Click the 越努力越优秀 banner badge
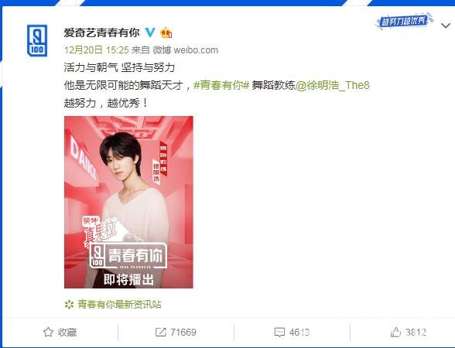Viewport: 455px width, 348px height. [x=404, y=20]
